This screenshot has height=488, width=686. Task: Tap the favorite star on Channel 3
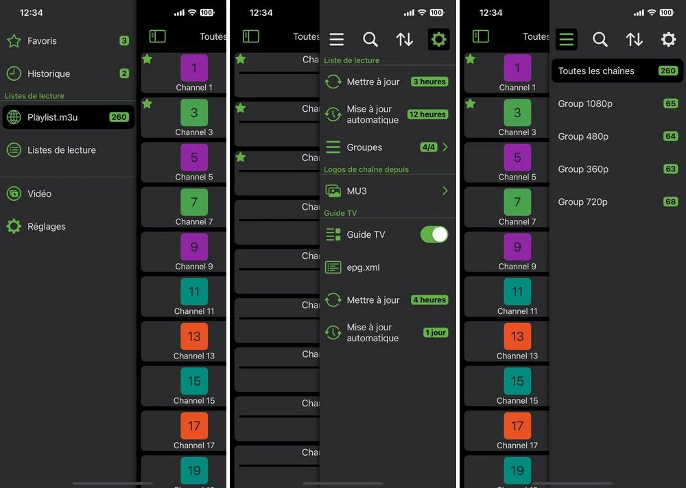point(146,103)
